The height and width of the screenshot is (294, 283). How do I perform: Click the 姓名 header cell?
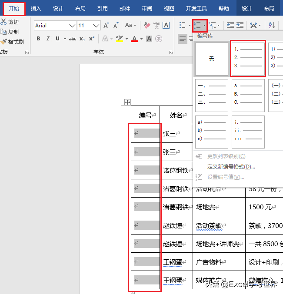coord(176,115)
